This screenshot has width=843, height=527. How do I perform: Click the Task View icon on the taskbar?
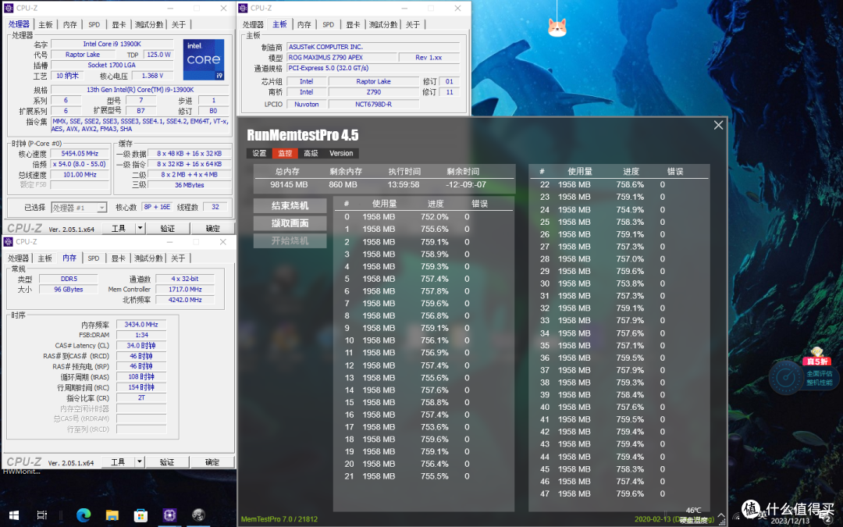click(x=42, y=515)
